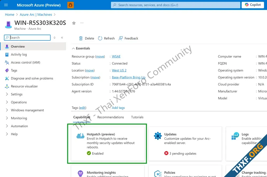
Task: Open Resource visualizer
Action: point(24,86)
